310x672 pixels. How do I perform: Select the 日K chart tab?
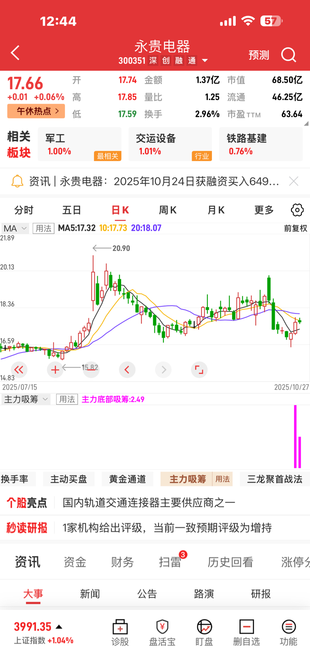tap(120, 210)
